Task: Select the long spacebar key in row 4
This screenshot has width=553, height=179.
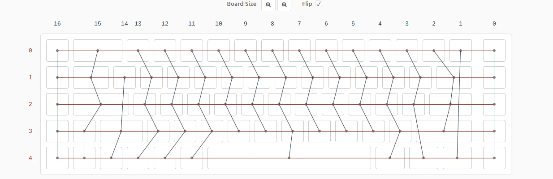Action: point(289,158)
